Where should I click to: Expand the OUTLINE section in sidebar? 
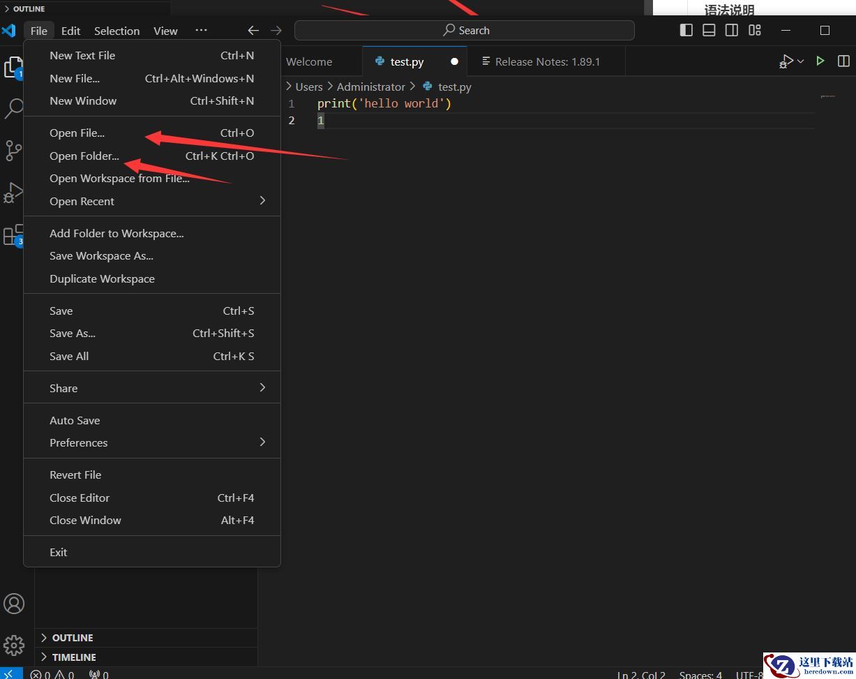pyautogui.click(x=146, y=638)
